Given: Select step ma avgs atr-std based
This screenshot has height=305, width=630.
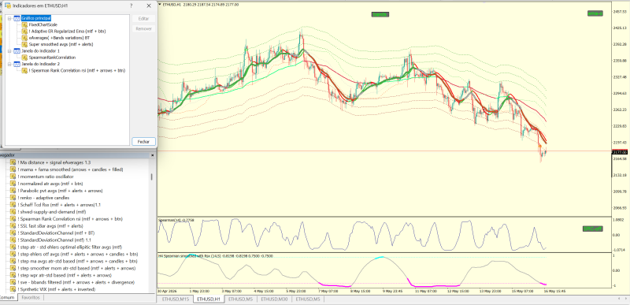Looking at the screenshot, I should 77,261.
